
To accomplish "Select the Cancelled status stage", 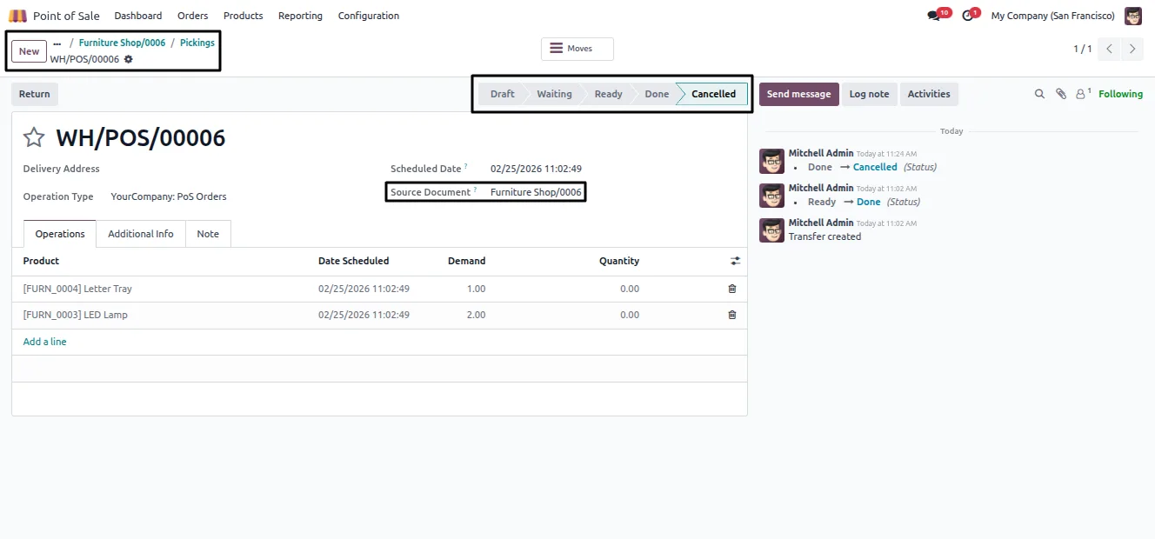I will [713, 94].
